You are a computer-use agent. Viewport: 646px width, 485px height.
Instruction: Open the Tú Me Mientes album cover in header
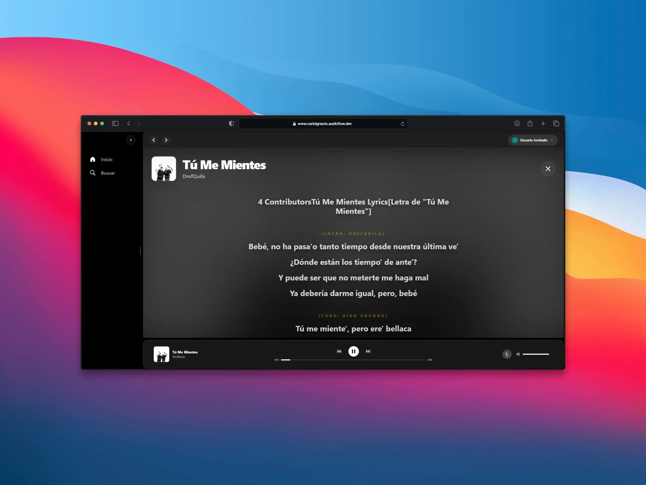click(x=164, y=169)
